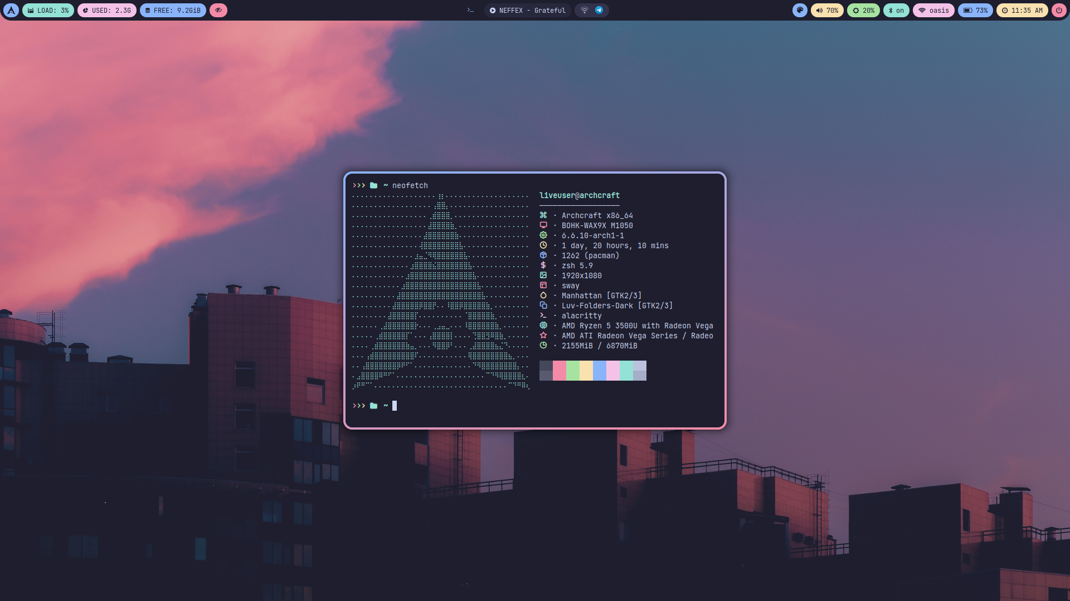The height and width of the screenshot is (601, 1070).
Task: Open the oasis Wi-Fi network menu
Action: tap(933, 10)
